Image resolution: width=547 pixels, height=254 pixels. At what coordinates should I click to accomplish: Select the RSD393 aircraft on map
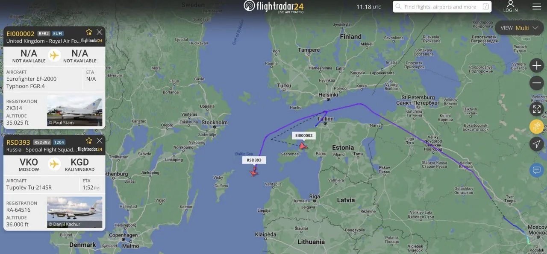click(254, 172)
